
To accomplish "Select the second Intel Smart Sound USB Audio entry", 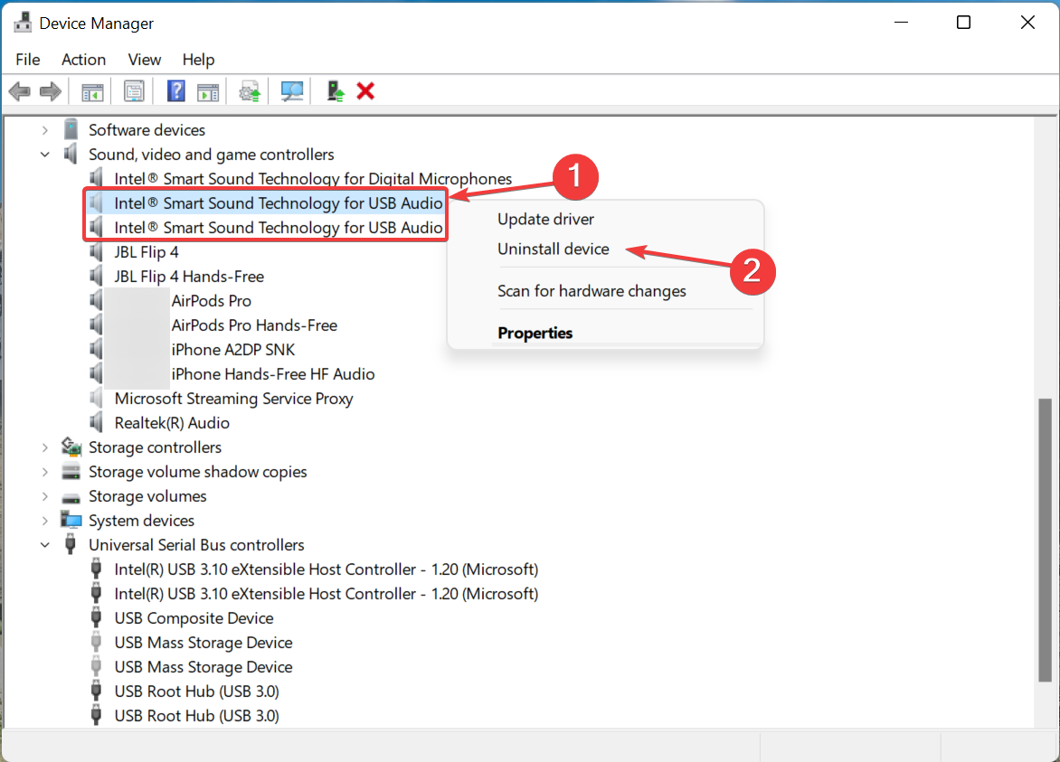I will (x=278, y=228).
